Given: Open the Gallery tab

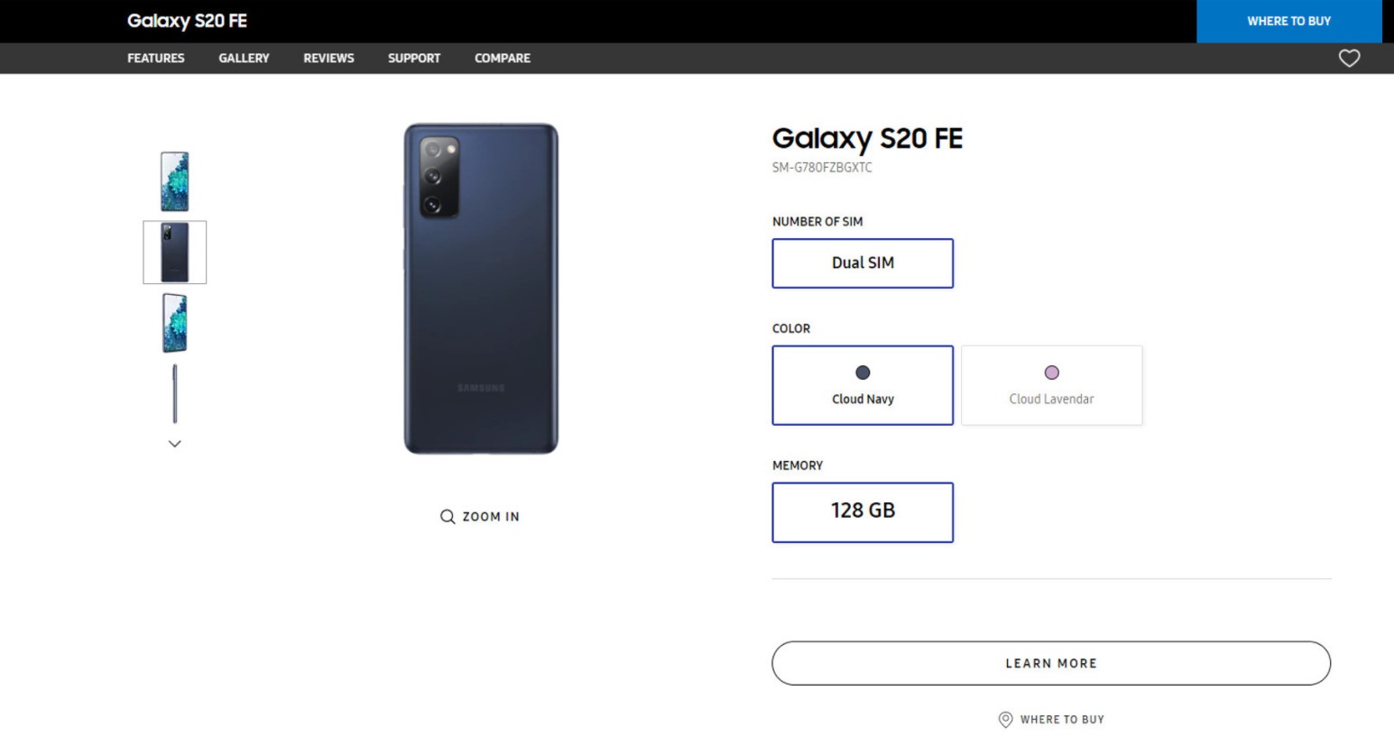Looking at the screenshot, I should 244,59.
